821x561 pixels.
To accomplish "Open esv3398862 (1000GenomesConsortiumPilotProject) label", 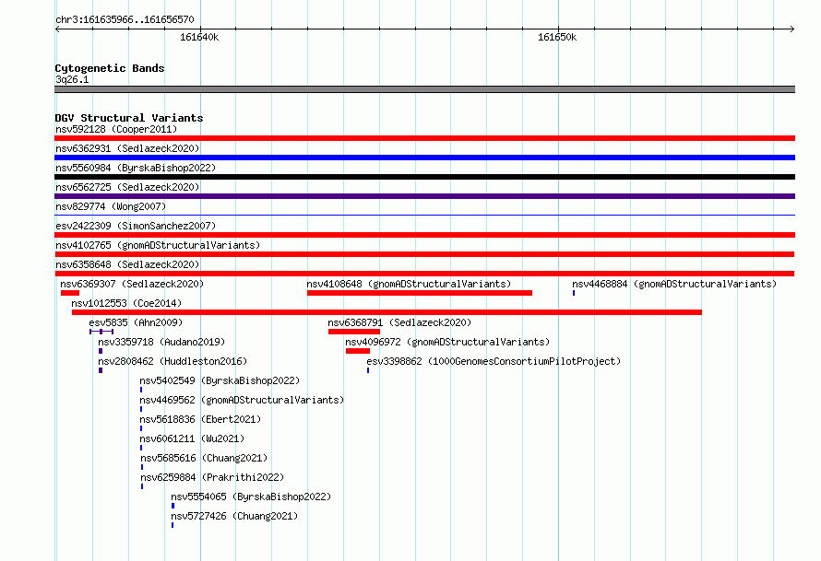I will [494, 361].
